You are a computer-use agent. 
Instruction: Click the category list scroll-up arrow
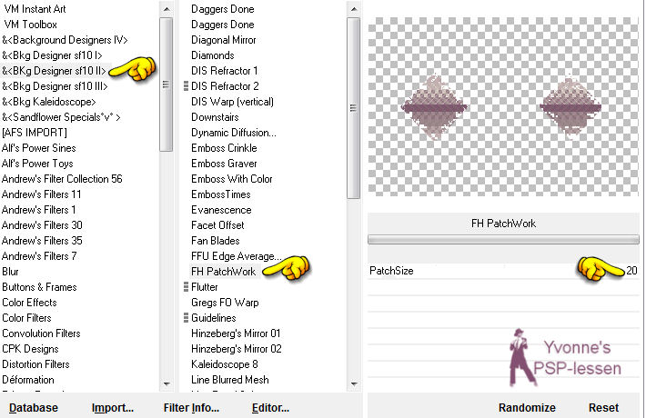tap(166, 8)
